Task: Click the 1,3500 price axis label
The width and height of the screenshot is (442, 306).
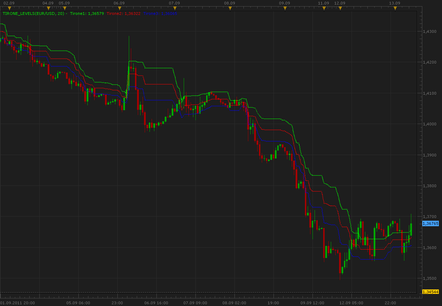Action: point(430,278)
